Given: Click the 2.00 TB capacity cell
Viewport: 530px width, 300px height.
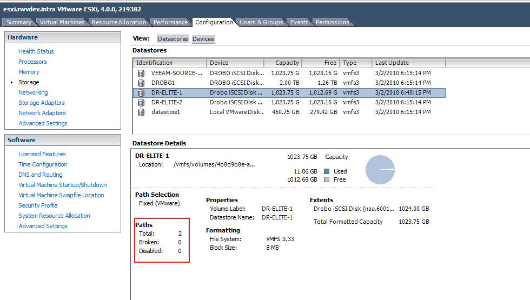Looking at the screenshot, I should coord(289,83).
